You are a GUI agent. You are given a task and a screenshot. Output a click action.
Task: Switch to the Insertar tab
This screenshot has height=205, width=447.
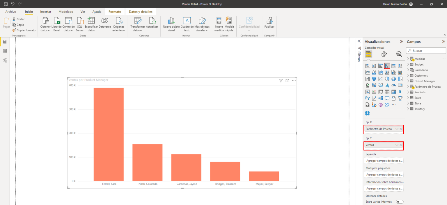(x=46, y=12)
